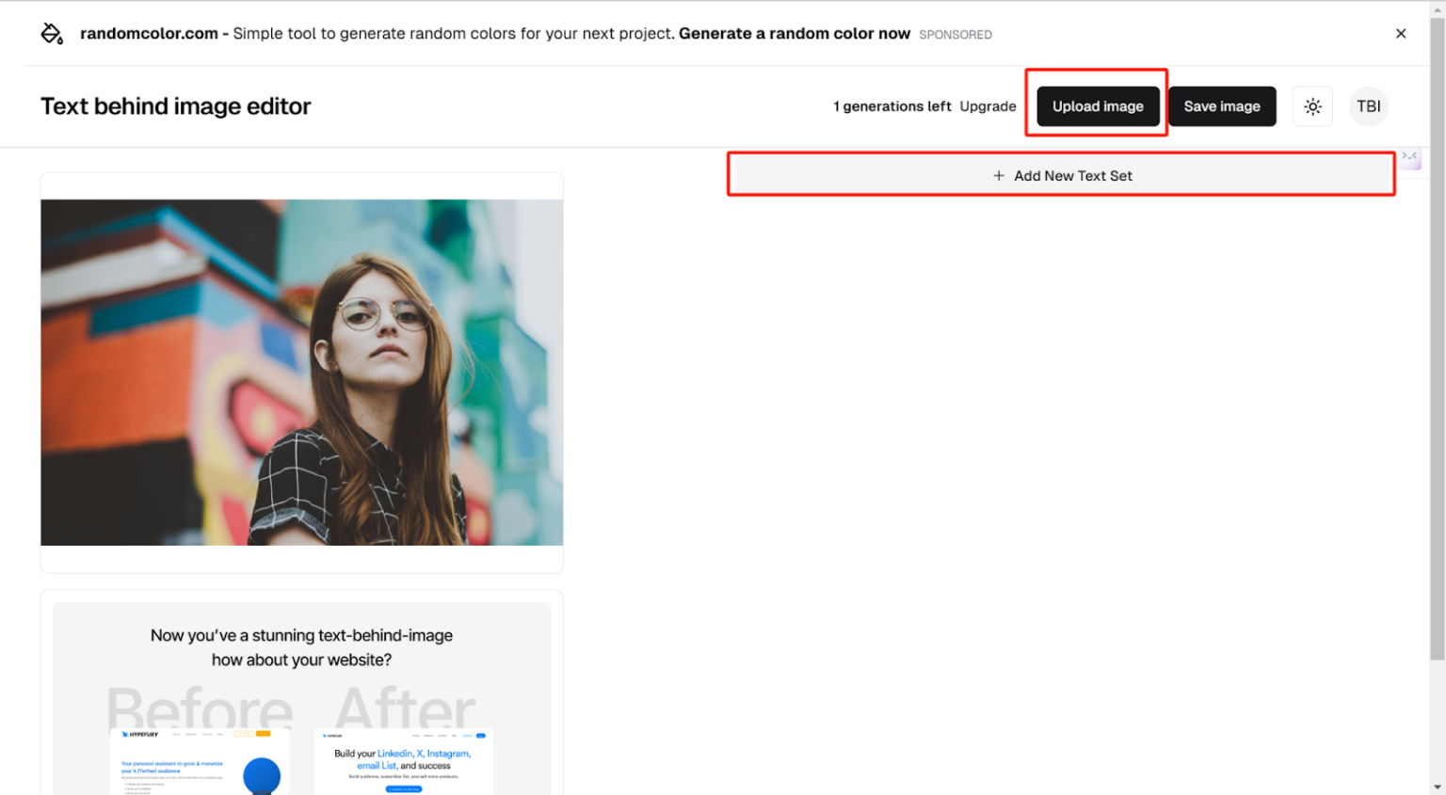
Task: Click the plus icon beside Add New Text Set
Action: point(999,176)
